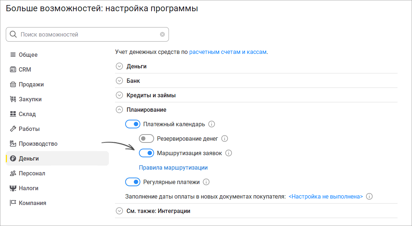
Task: Click the CRM contact card icon
Action: click(13, 70)
